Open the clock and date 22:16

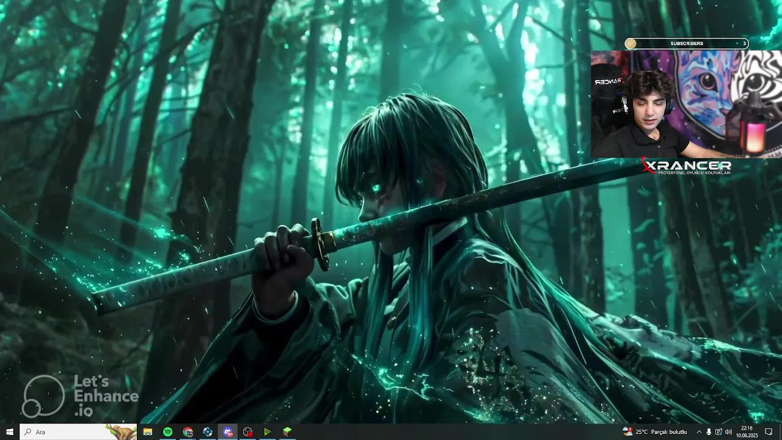747,432
